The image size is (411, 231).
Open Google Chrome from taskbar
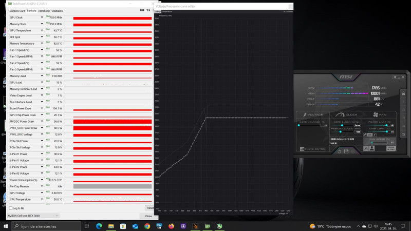(x=147, y=226)
